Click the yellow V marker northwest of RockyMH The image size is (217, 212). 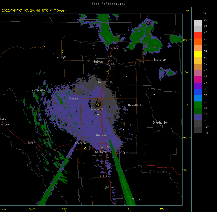[44, 46]
